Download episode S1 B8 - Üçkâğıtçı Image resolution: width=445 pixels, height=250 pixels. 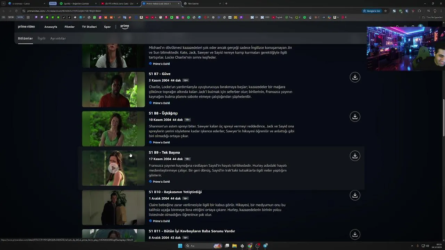[x=355, y=117]
